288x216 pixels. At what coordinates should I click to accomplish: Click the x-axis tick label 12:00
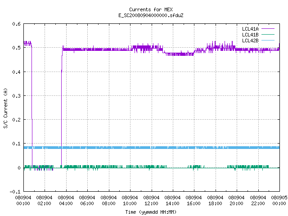(x=151, y=203)
